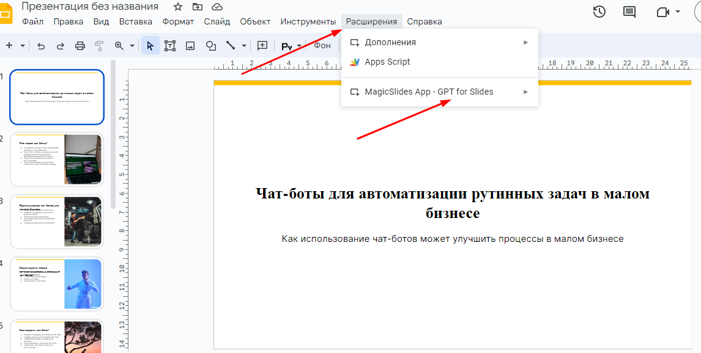The height and width of the screenshot is (353, 701).
Task: Open the Слайд menu
Action: pyautogui.click(x=217, y=21)
